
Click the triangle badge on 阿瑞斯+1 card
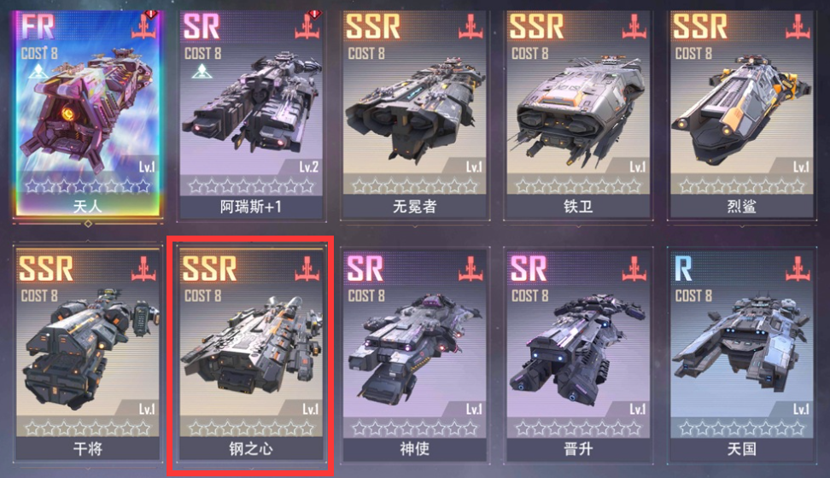tap(202, 72)
